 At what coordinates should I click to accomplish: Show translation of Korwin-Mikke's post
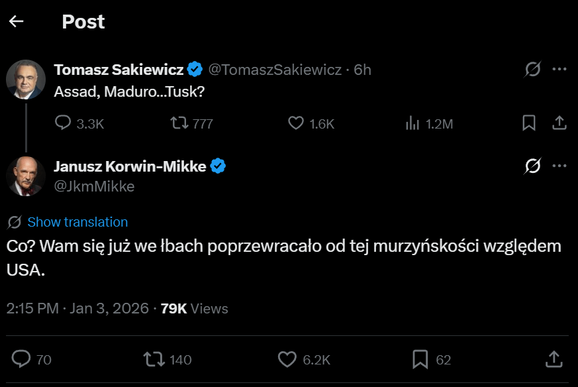77,222
